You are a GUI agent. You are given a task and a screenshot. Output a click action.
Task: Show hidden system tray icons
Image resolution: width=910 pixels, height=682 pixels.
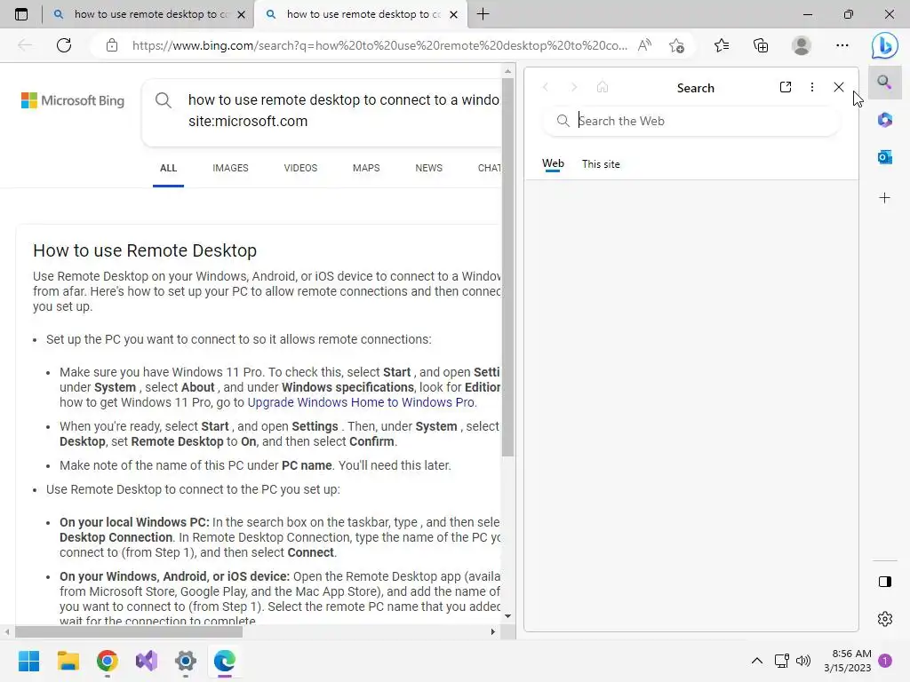[757, 661]
